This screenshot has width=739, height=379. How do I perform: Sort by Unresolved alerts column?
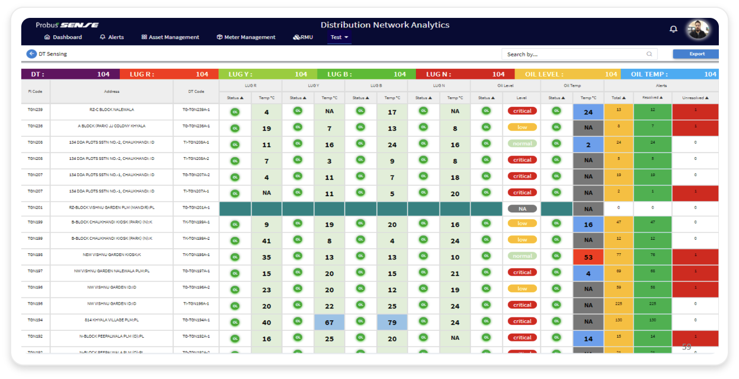point(695,98)
